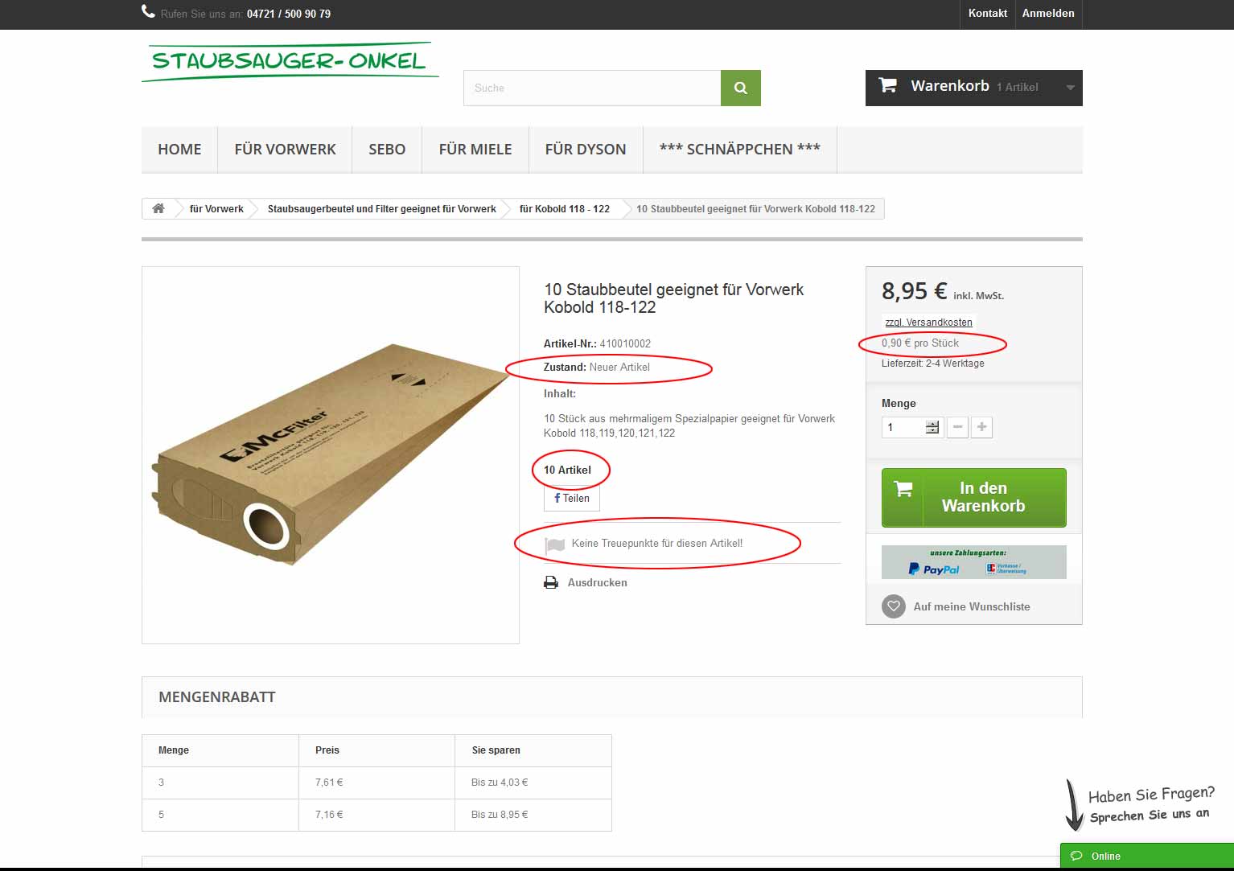
Task: Click the dust bag product image
Action: coord(331,455)
